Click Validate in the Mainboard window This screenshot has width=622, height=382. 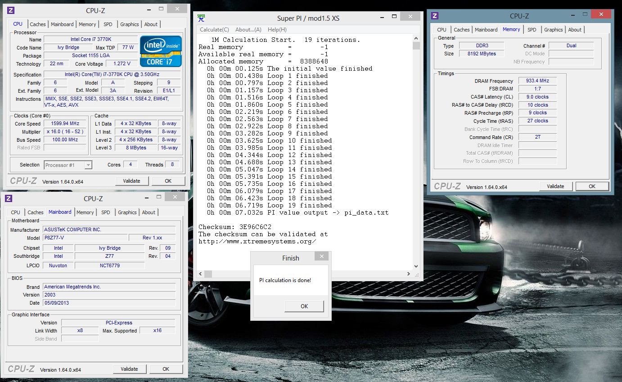(129, 369)
